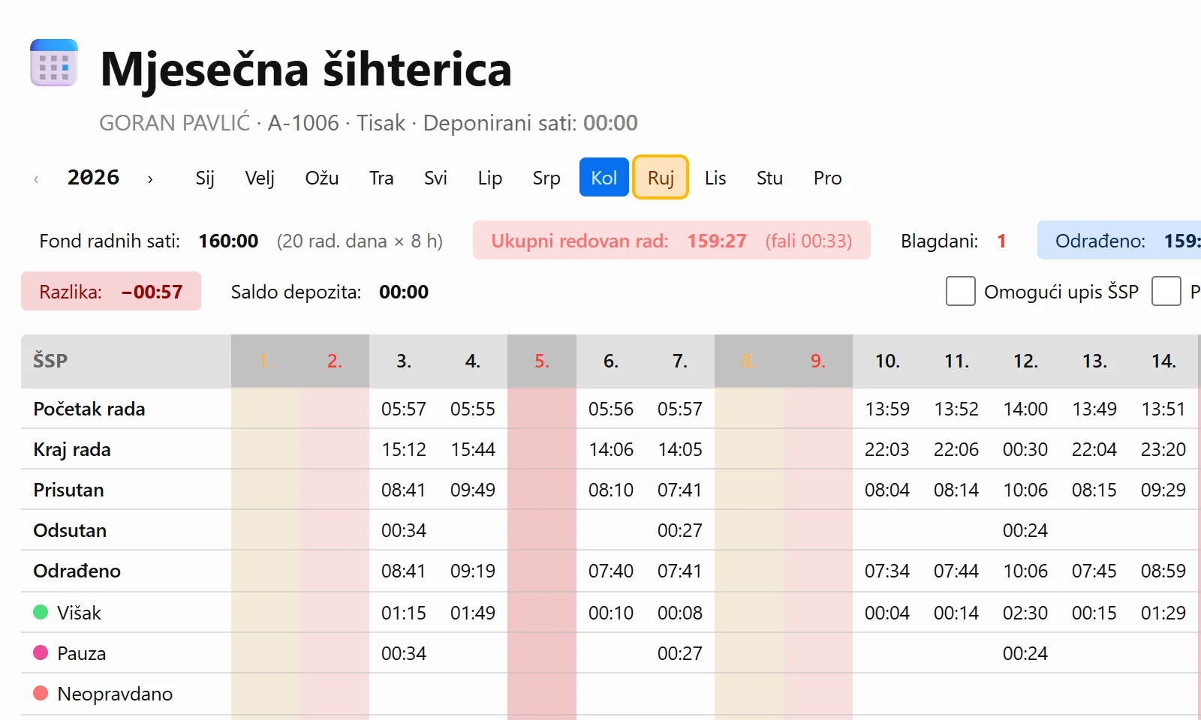Click Prisutan cell 08:10 for day 6
This screenshot has height=720, width=1201.
pos(611,490)
